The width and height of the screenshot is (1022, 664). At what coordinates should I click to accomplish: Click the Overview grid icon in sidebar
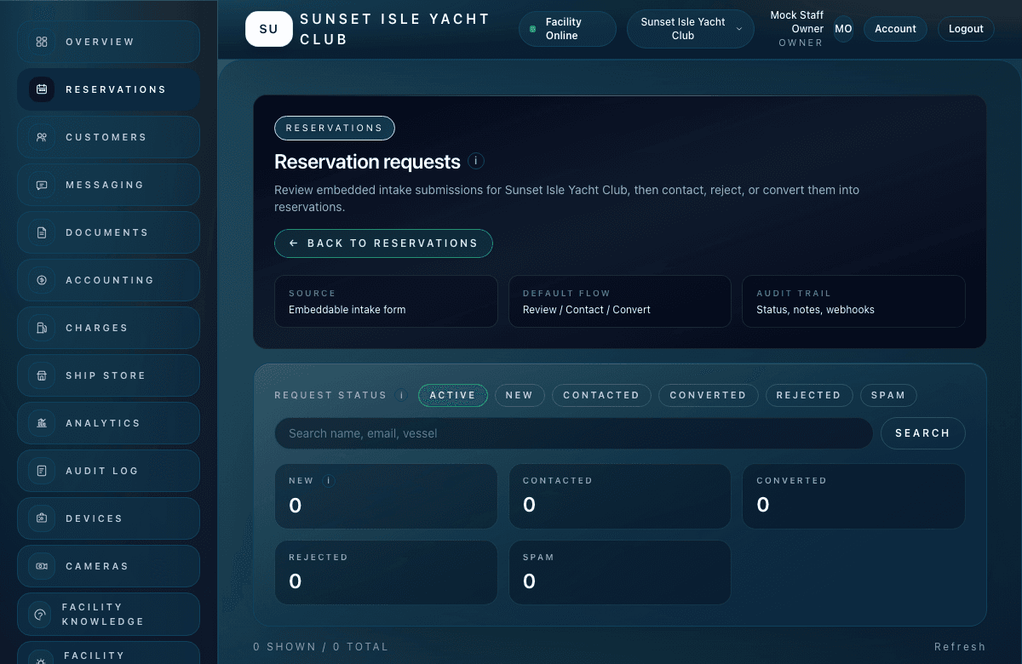(x=42, y=42)
